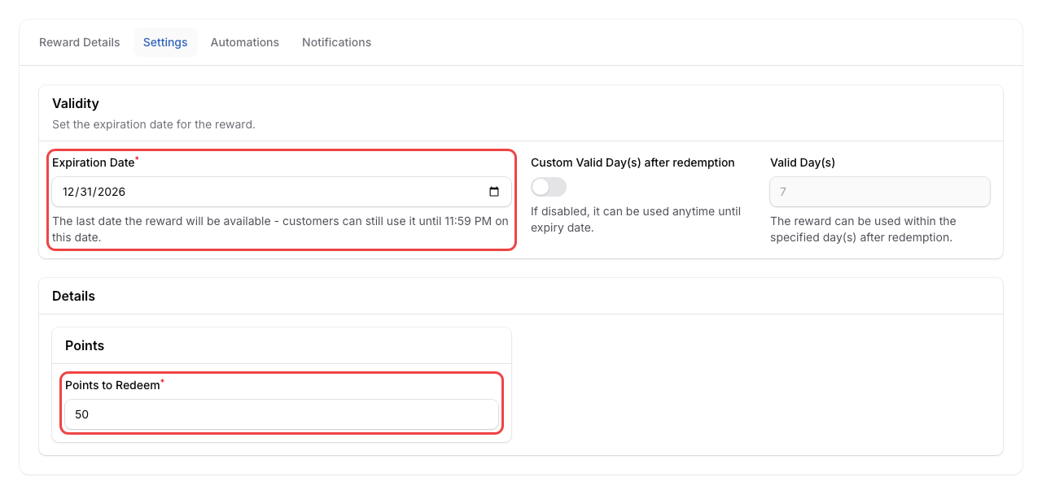1042x494 pixels.
Task: Click the disabled Valid Day(s) input showing 7
Action: coord(879,191)
